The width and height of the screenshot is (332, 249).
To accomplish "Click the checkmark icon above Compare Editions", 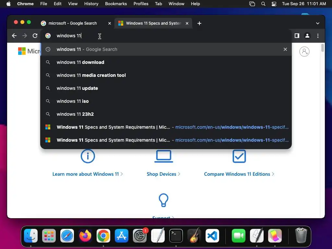I will [239, 156].
